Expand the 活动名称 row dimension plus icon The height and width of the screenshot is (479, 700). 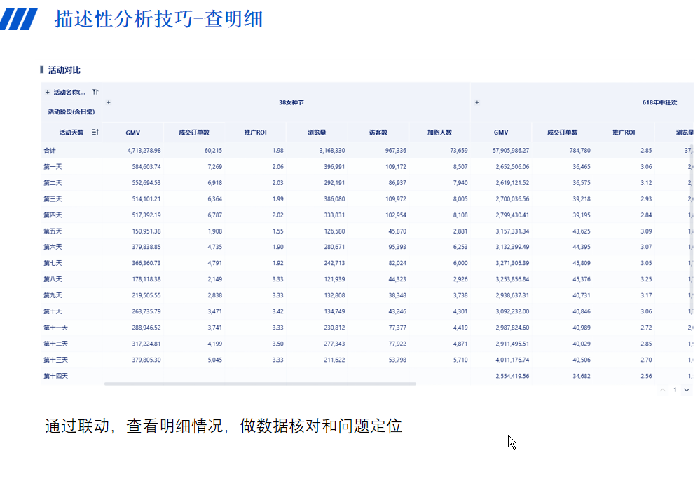pos(48,92)
